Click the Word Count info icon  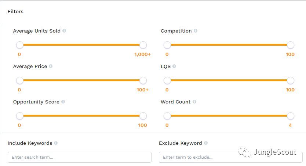[194, 102]
